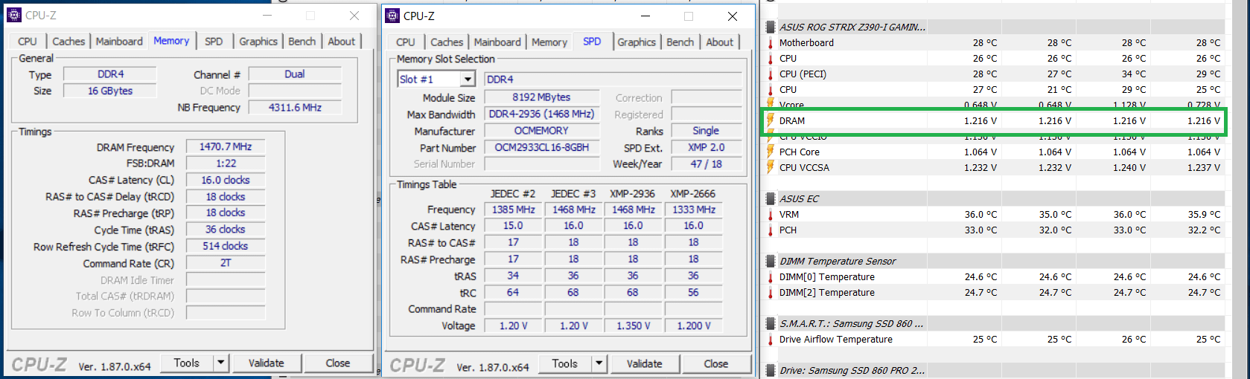This screenshot has height=379, width=1250.
Task: Click the Size field showing 16 GBytes
Action: (110, 91)
